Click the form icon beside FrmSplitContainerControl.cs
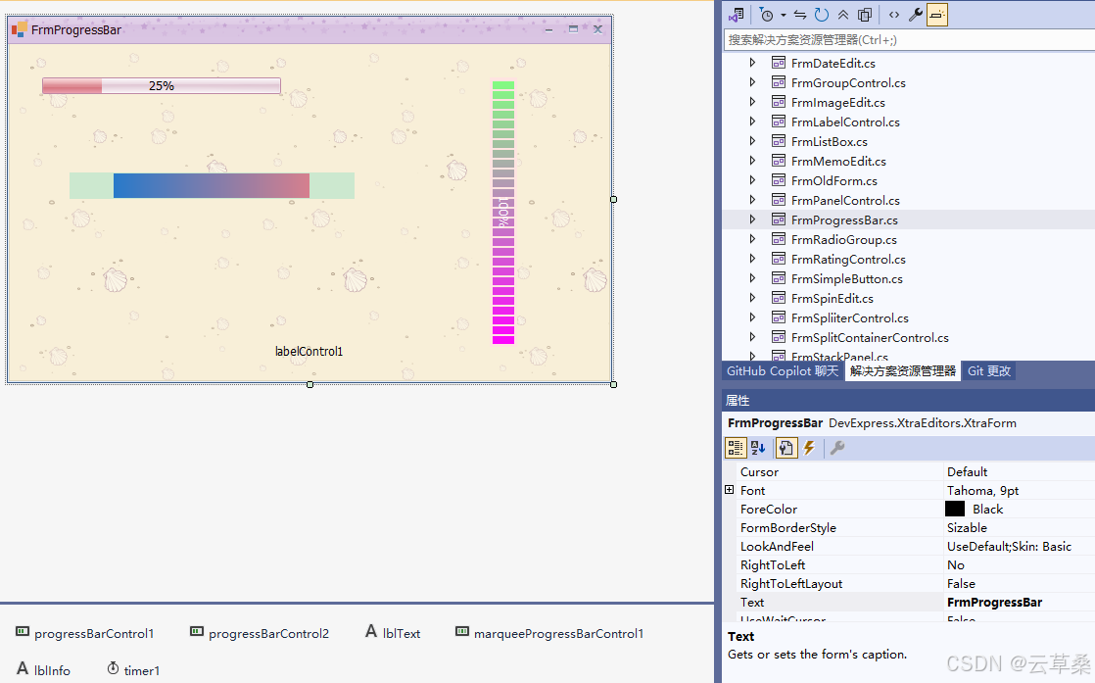Viewport: 1095px width, 683px height. tap(779, 337)
